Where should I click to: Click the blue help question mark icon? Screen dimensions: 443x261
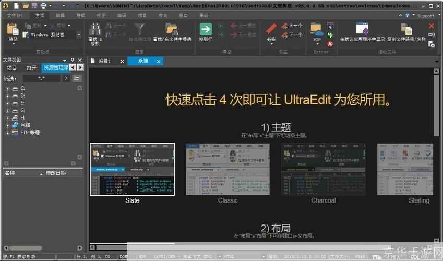pos(407,15)
